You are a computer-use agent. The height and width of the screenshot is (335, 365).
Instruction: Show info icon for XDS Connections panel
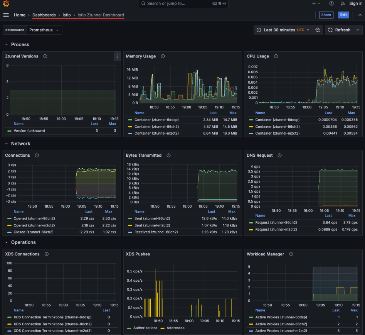point(47,254)
